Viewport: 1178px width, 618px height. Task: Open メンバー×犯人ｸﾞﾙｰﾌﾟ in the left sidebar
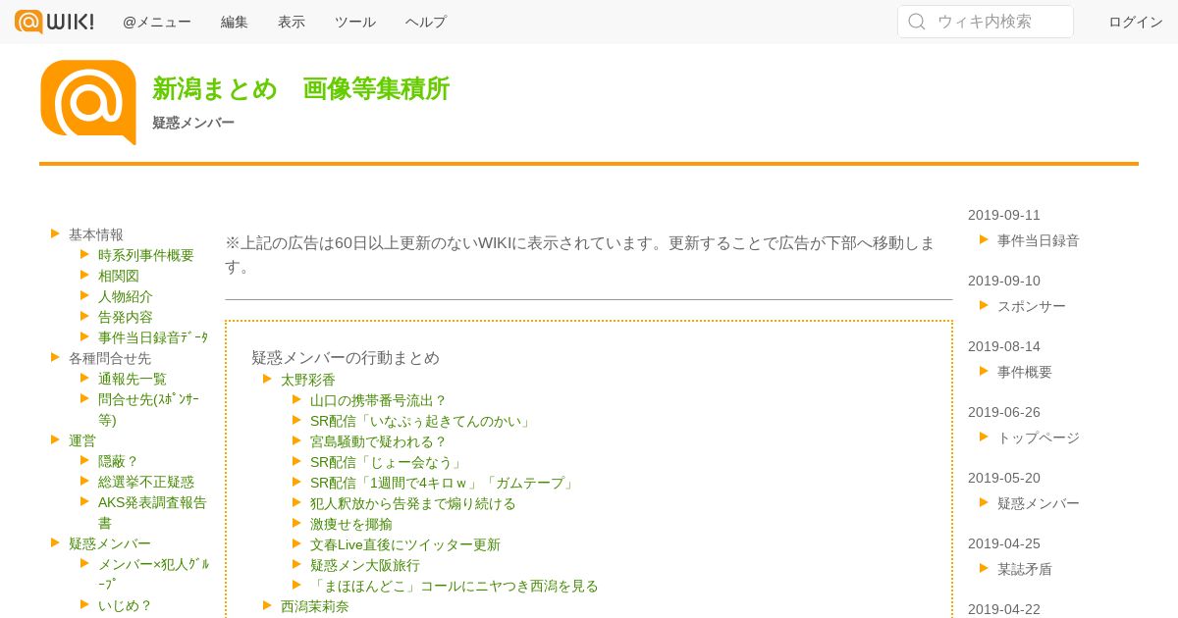(153, 574)
